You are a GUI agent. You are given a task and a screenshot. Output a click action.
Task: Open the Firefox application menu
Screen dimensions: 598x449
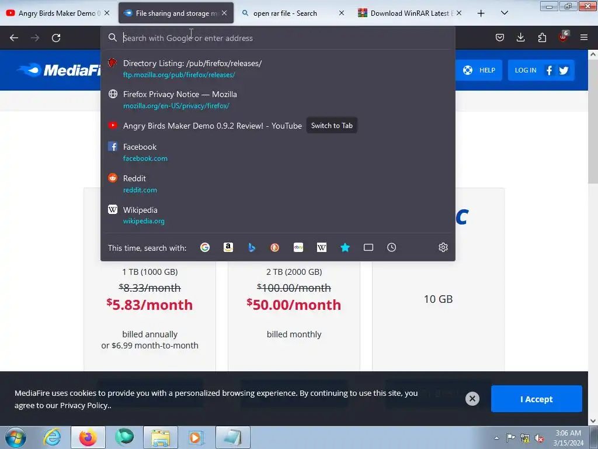pyautogui.click(x=584, y=37)
